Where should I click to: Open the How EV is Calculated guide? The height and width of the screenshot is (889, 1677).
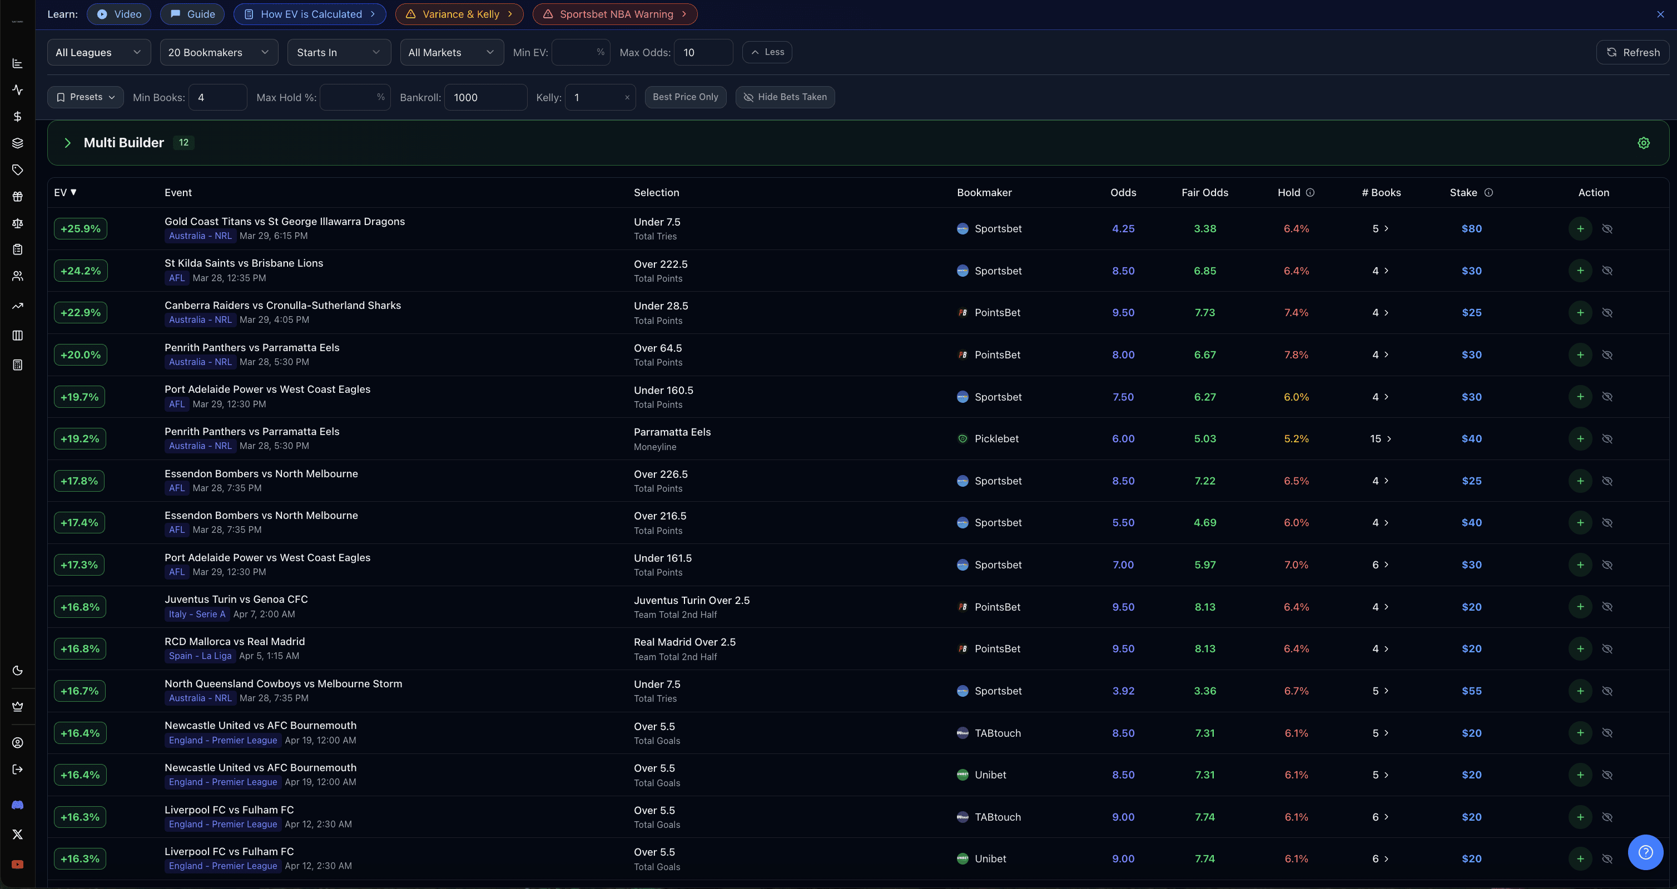point(310,14)
